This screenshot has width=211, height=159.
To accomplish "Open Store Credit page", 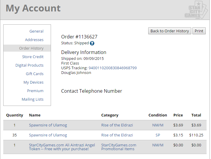I will pyautogui.click(x=33, y=57).
